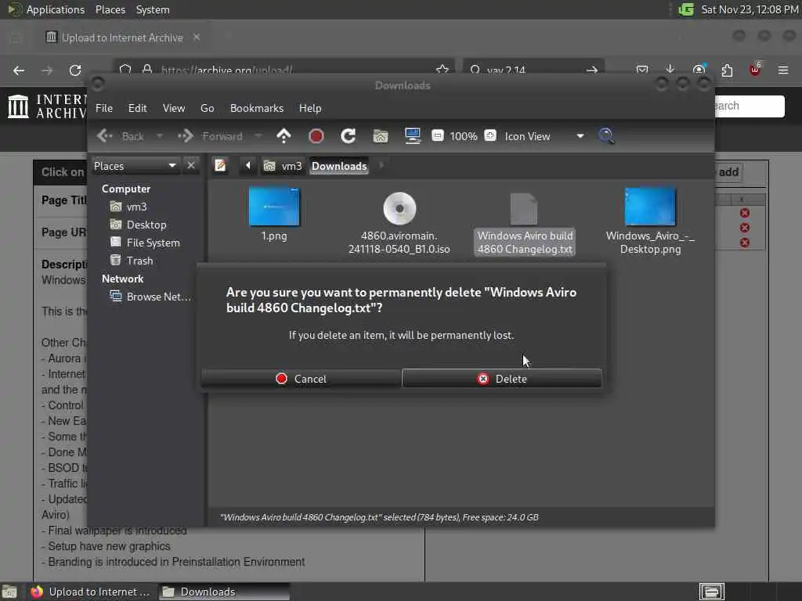Open the home folder icon in toolbar

click(380, 136)
